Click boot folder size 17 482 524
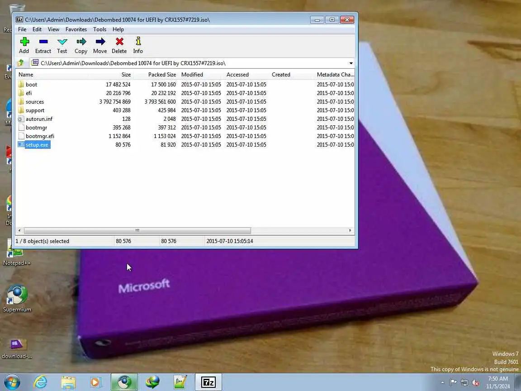Screen dimensions: 521x391 (118, 85)
